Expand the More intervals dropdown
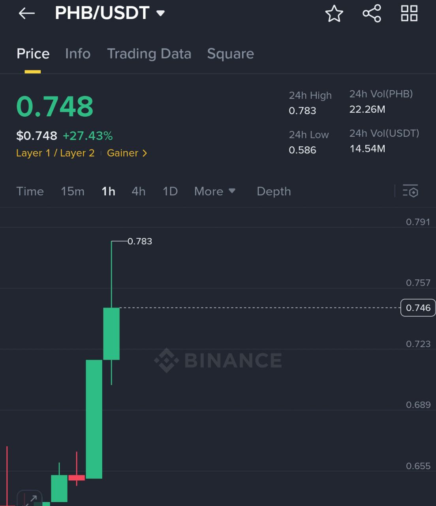Screen dimensions: 436x506 pos(215,191)
